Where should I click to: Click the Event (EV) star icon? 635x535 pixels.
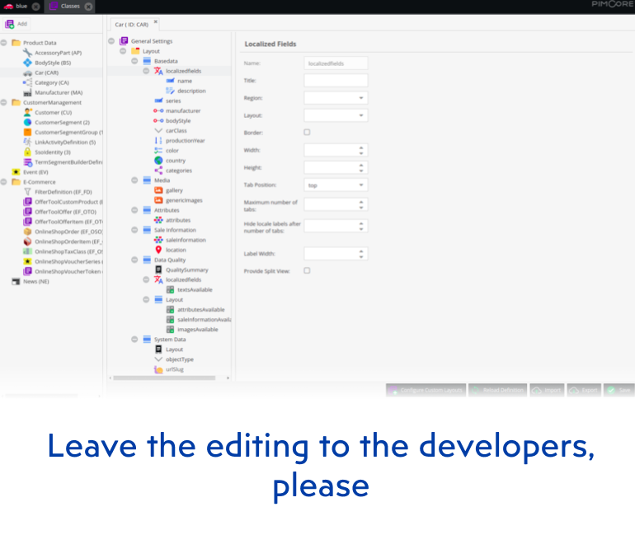click(16, 172)
